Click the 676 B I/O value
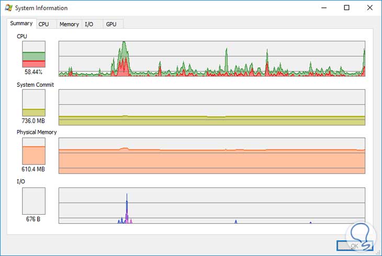The width and height of the screenshot is (382, 256). (x=33, y=219)
